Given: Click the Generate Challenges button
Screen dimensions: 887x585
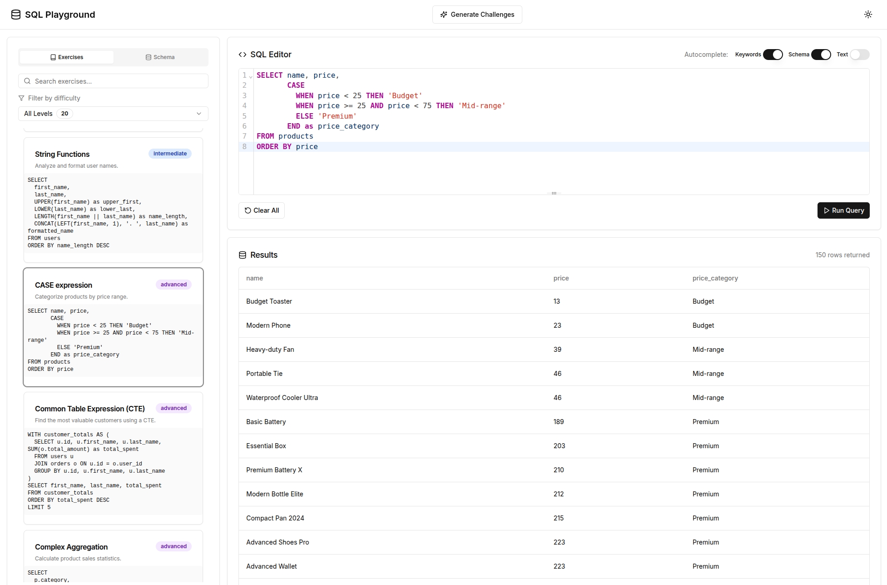Looking at the screenshot, I should click(477, 15).
